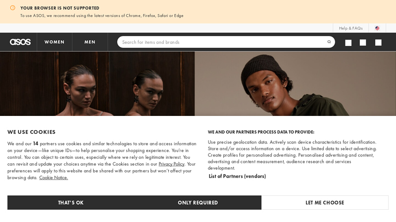Choose ONLY REQUIRED cookies
This screenshot has width=396, height=222.
198,203
